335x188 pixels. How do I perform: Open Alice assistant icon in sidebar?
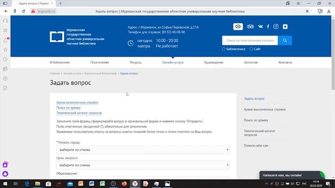pos(5,174)
